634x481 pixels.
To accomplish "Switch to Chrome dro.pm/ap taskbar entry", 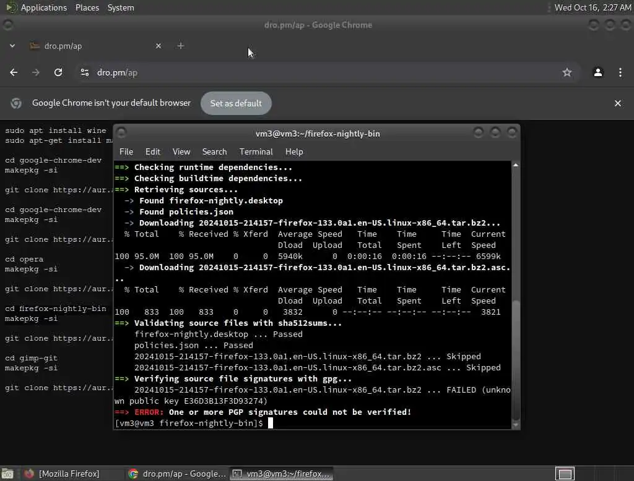I will [x=177, y=474].
